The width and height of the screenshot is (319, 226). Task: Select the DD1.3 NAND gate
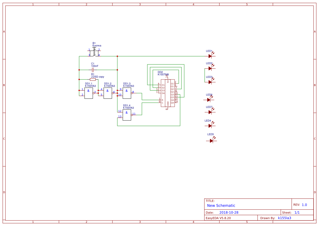(x=127, y=93)
